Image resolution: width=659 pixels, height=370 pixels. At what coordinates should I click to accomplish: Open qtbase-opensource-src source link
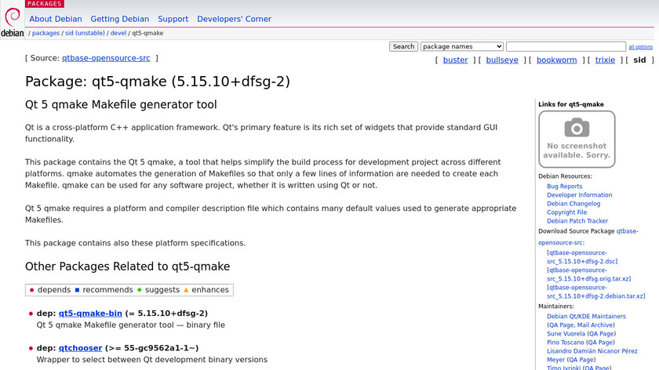pos(106,58)
